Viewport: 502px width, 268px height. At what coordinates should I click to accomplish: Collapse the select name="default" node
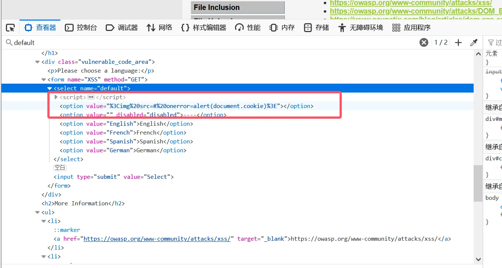pyautogui.click(x=49, y=88)
